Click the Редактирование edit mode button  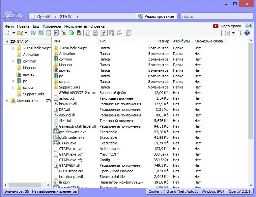[156, 16]
